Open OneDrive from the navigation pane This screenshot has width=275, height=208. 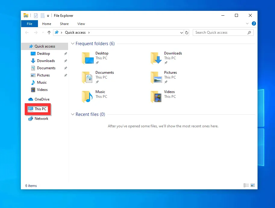(42, 99)
